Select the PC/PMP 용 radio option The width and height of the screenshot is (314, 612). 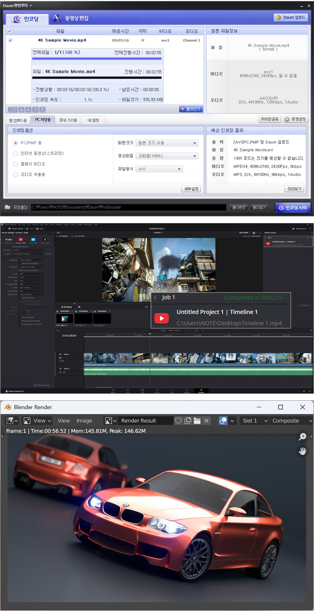16,143
